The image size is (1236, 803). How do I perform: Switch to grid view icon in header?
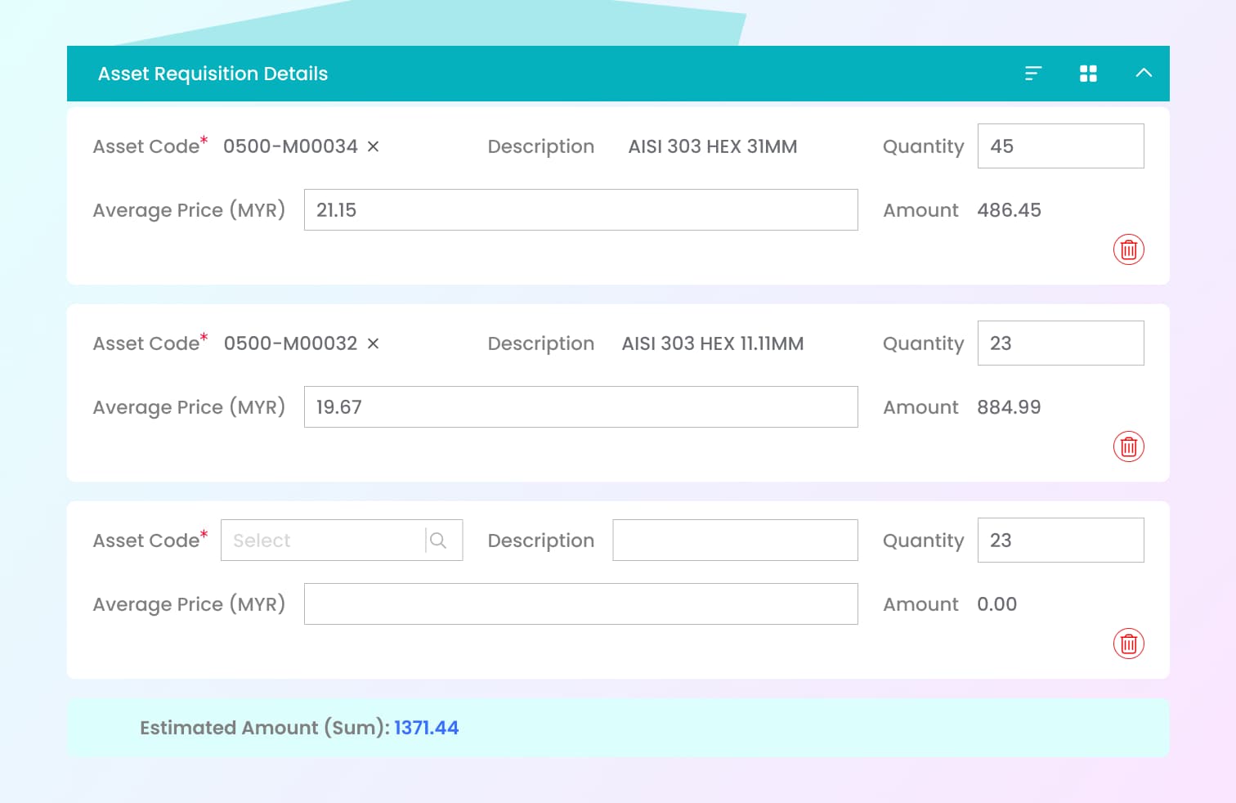[x=1088, y=74]
